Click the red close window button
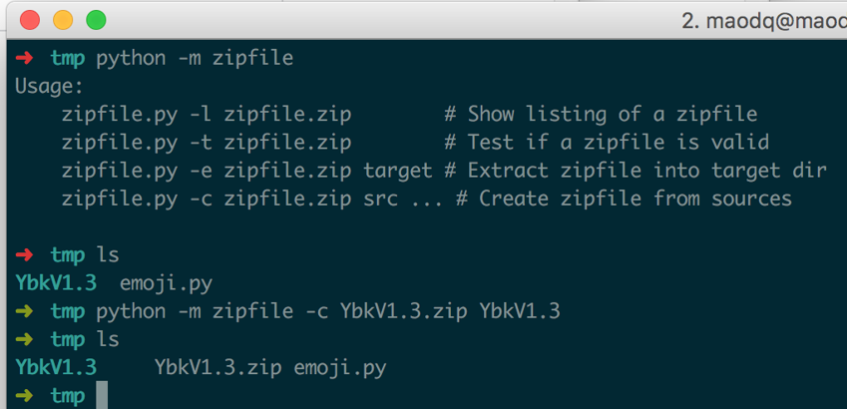This screenshot has height=409, width=847. point(30,20)
